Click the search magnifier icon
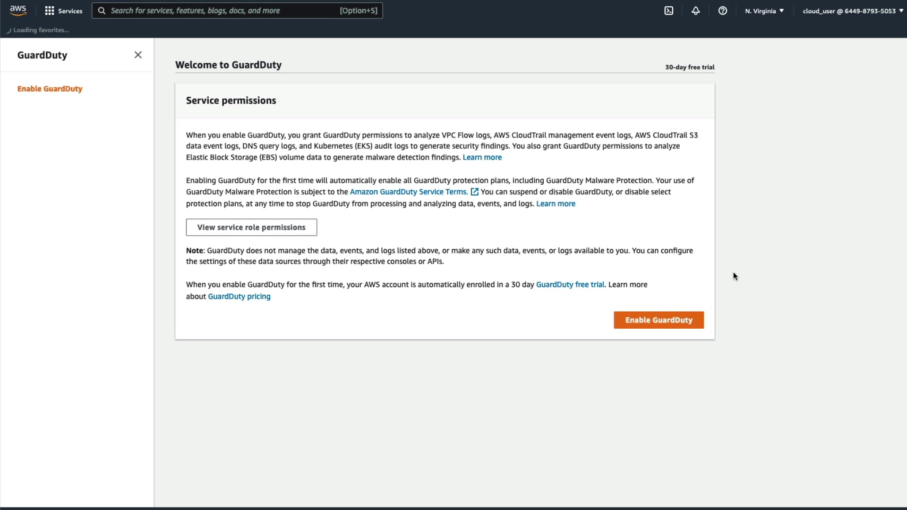Viewport: 907px width, 510px height. pyautogui.click(x=102, y=11)
